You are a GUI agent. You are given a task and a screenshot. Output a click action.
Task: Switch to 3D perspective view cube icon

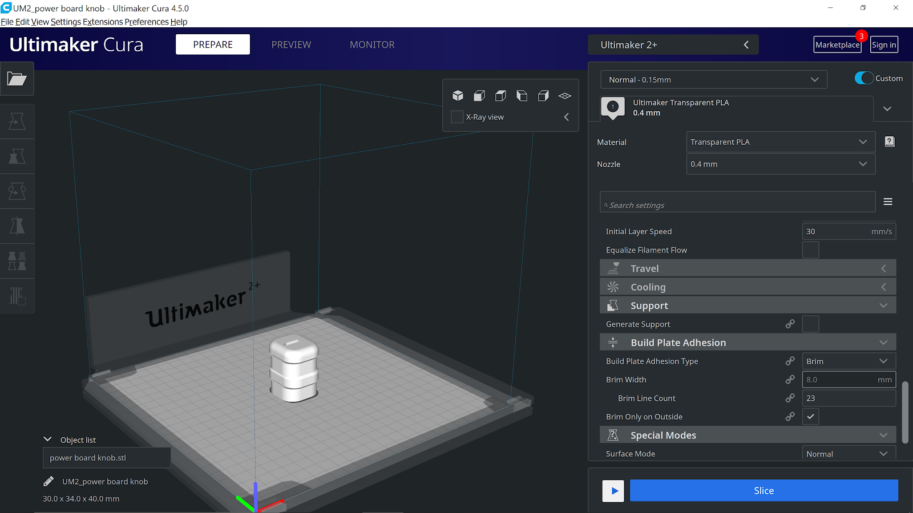(458, 96)
